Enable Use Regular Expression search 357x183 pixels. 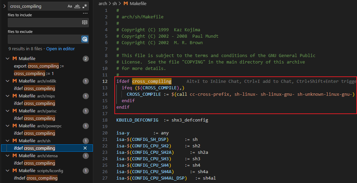tap(85, 6)
